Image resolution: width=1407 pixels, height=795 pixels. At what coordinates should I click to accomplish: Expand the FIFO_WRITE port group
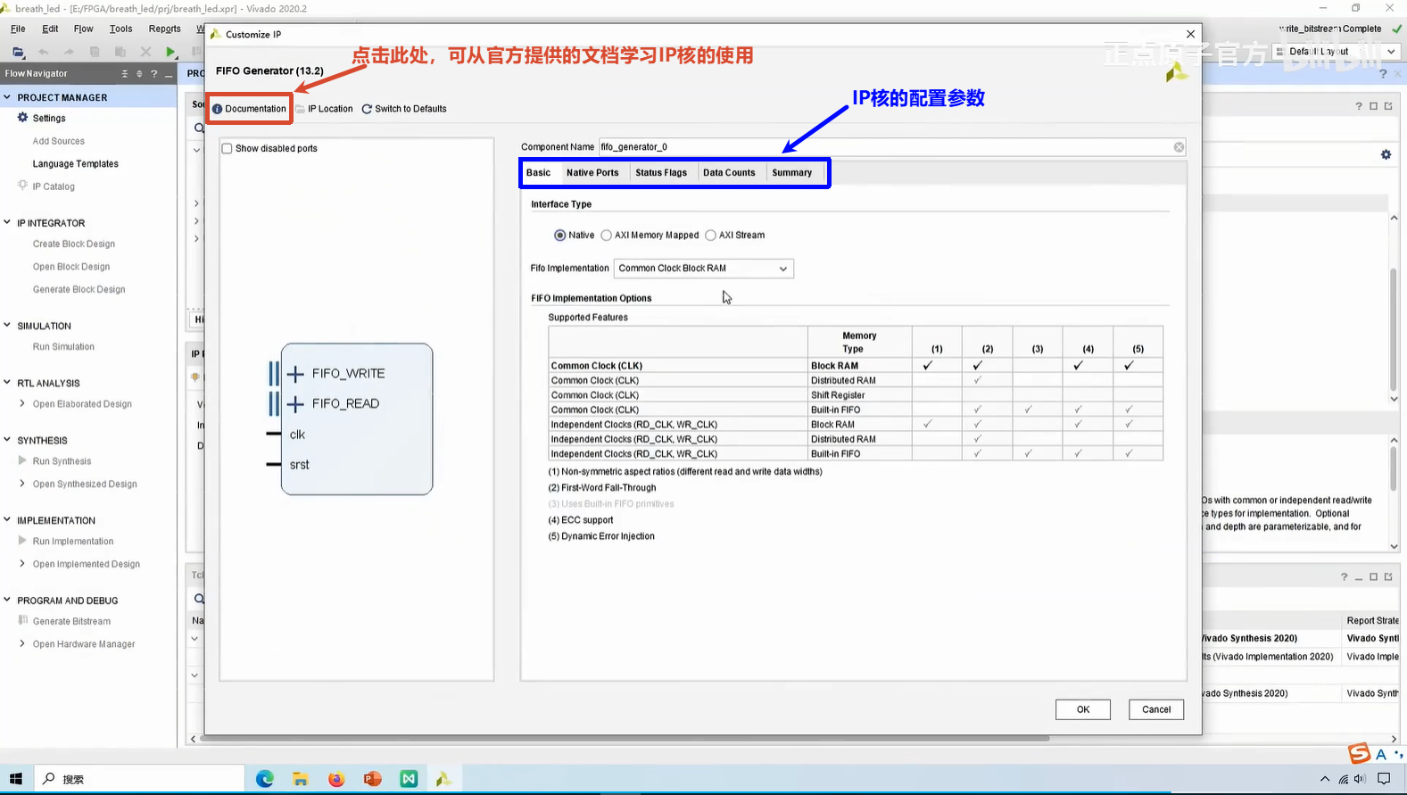pos(295,374)
